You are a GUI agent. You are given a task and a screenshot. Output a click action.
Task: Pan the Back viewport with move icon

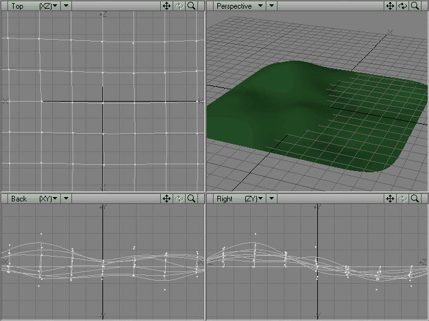point(166,198)
